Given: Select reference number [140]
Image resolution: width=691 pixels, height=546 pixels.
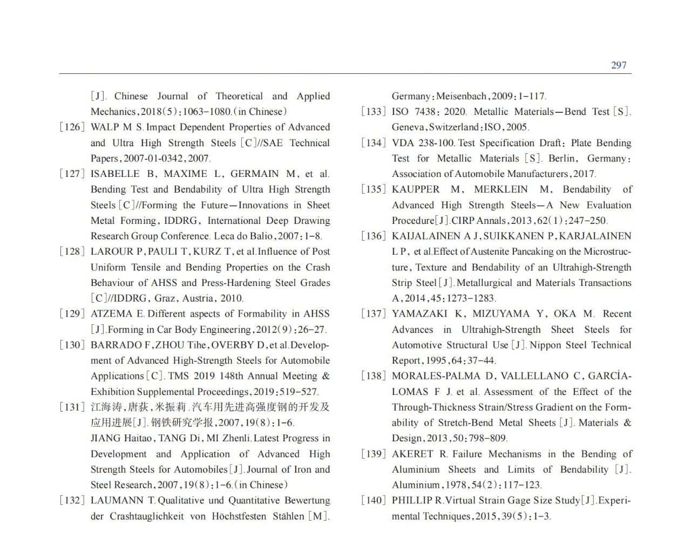Looking at the screenshot, I should pyautogui.click(x=374, y=501).
